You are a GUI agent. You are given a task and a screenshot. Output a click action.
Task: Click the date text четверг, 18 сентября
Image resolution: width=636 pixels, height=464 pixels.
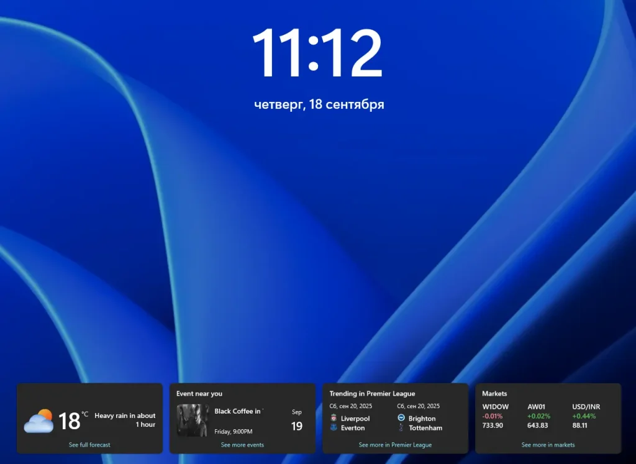click(x=319, y=104)
